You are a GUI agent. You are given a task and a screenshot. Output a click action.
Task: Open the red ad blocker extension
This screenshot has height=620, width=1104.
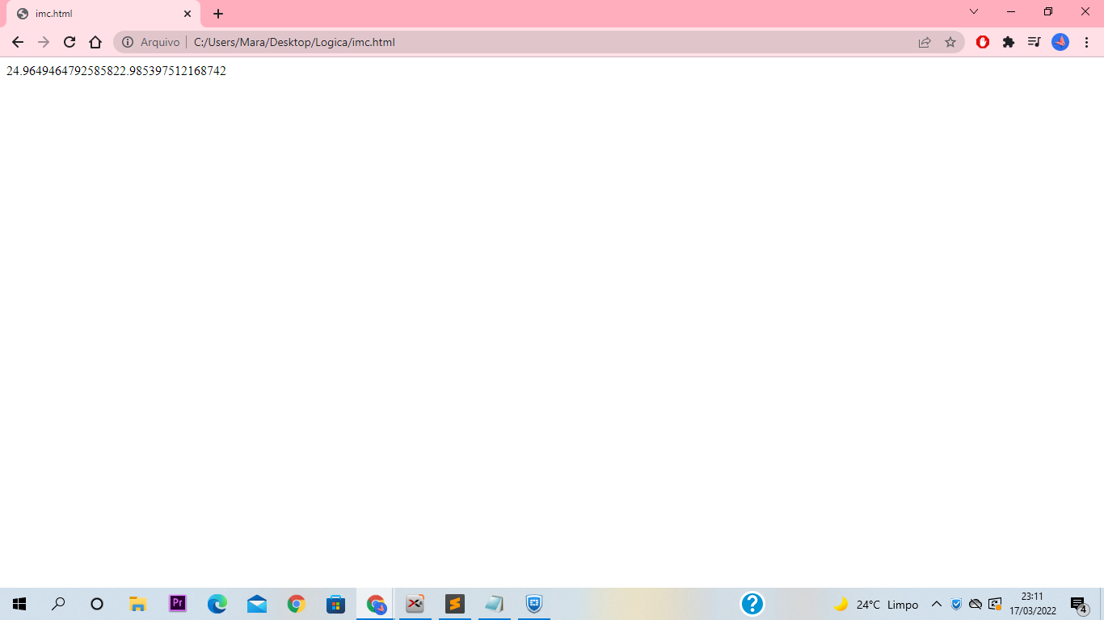(x=983, y=42)
